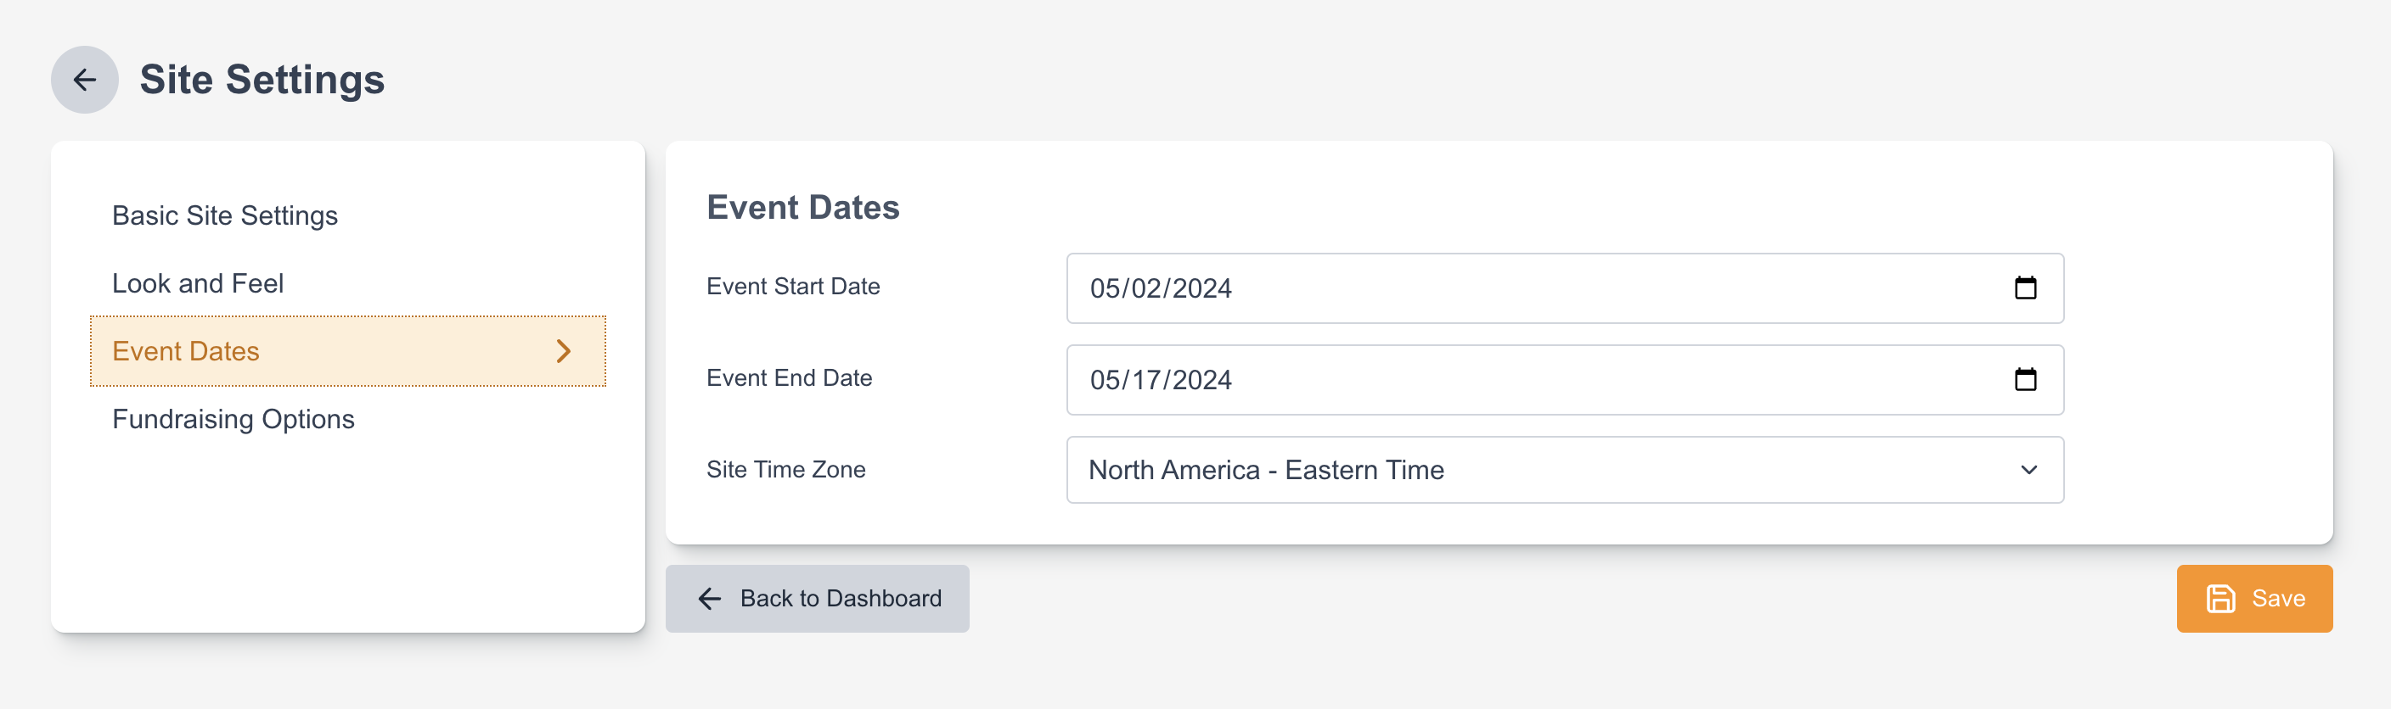
Task: Switch to Look and Feel settings
Action: click(198, 283)
